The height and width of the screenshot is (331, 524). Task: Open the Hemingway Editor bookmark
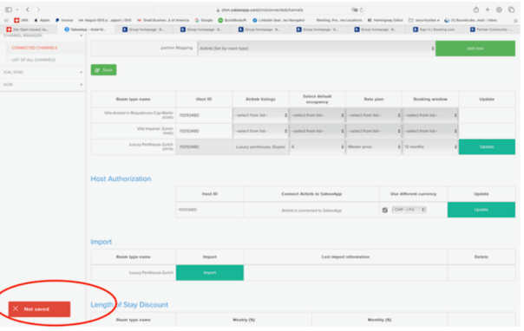tap(385, 20)
